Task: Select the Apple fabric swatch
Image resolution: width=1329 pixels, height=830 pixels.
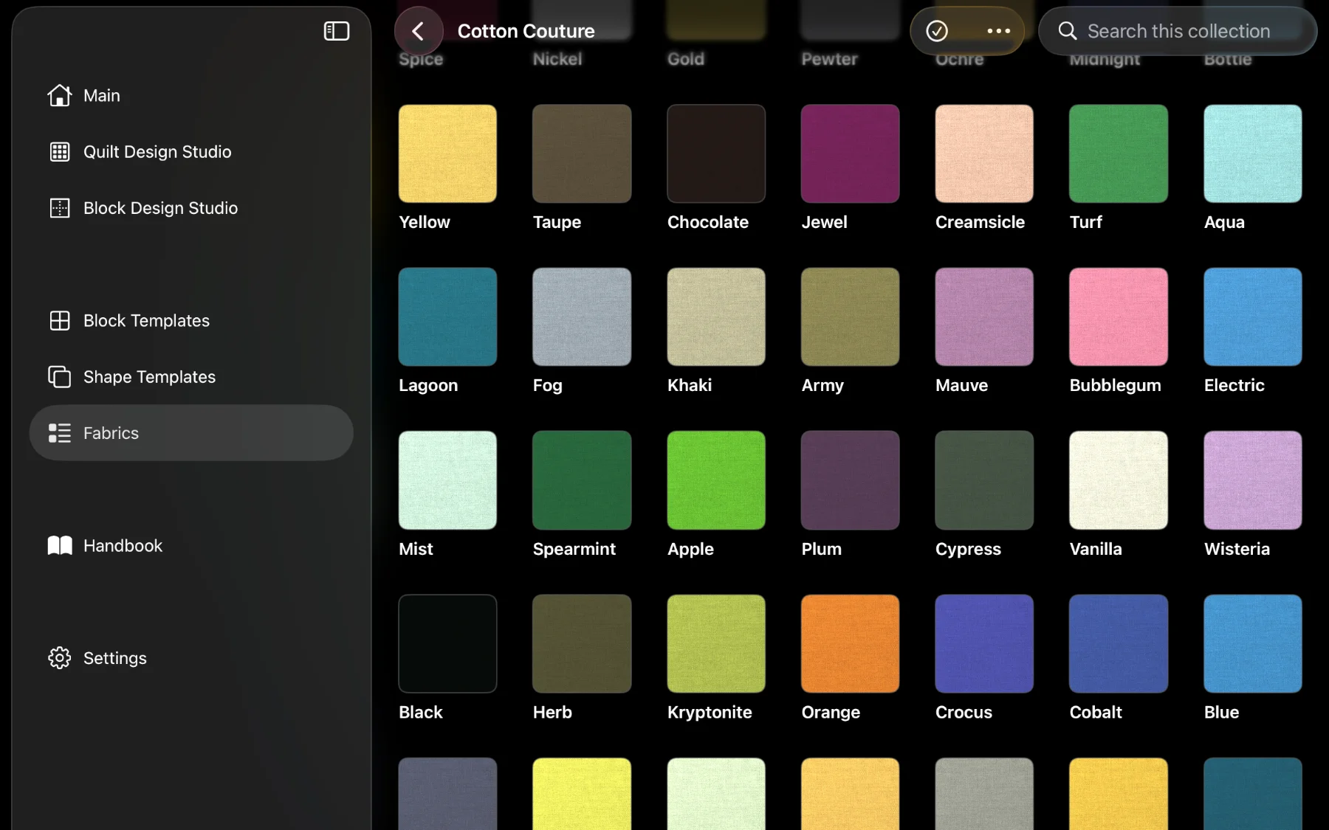Action: [716, 480]
